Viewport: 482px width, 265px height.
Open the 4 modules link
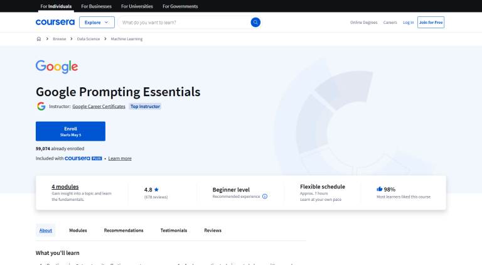[65, 187]
